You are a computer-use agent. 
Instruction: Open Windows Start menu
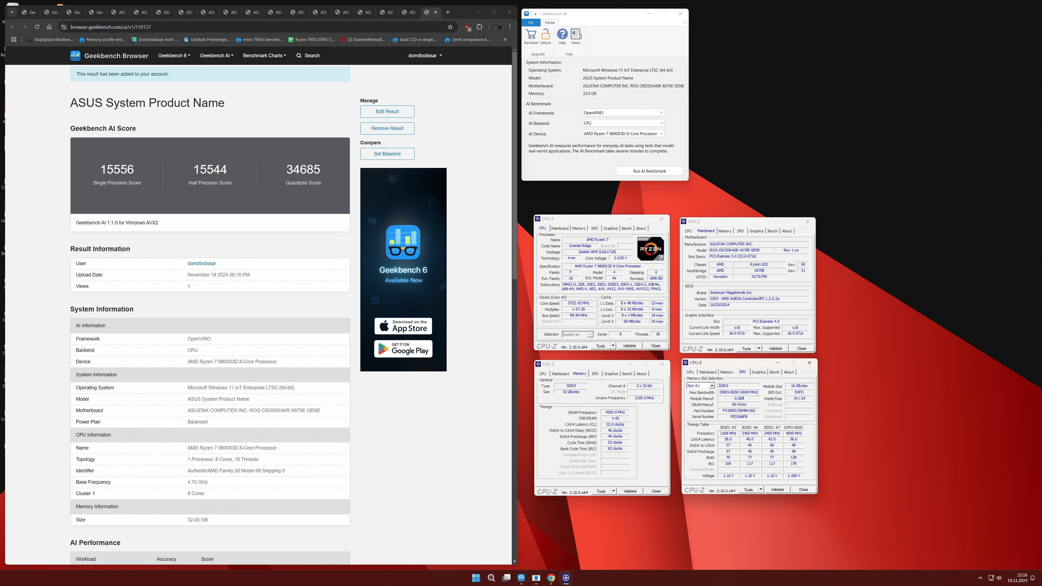476,578
